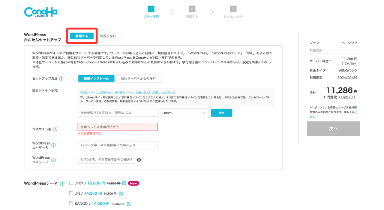This screenshot has width=384, height=210.
Task: Click the 入力必須項目です error message
Action: coord(90,134)
